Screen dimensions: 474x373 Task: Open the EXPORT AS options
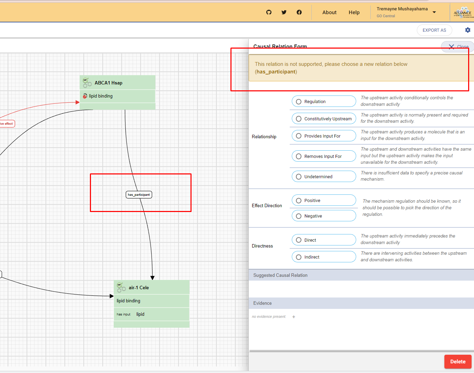(x=434, y=30)
